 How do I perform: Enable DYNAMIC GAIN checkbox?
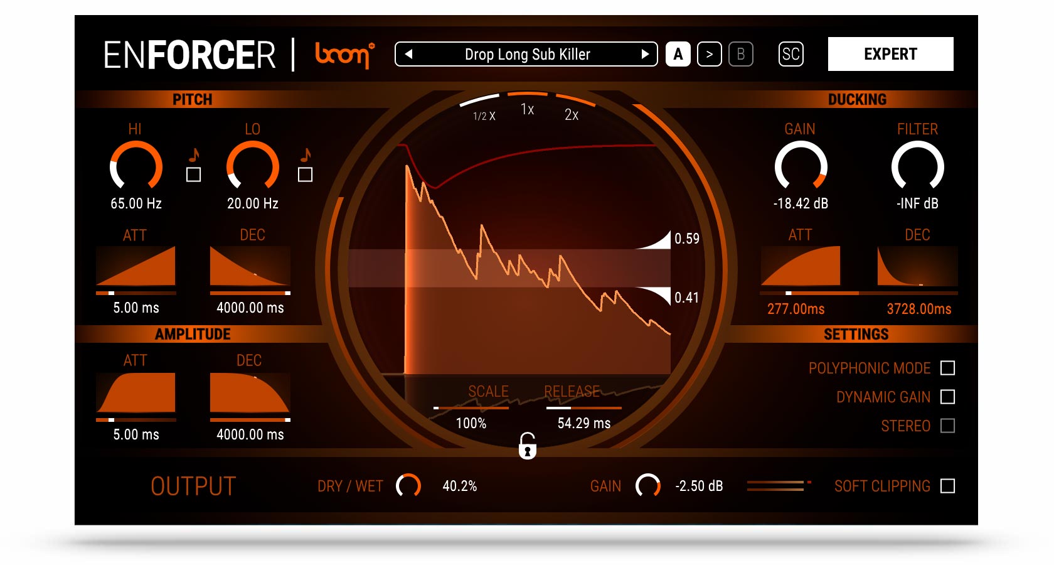pyautogui.click(x=948, y=397)
